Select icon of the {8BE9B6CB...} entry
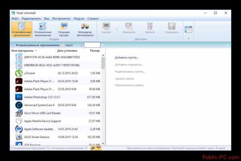This screenshot has height=161, width=241. (19, 66)
